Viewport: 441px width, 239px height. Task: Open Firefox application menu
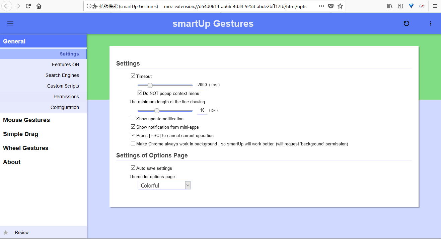[x=435, y=6]
